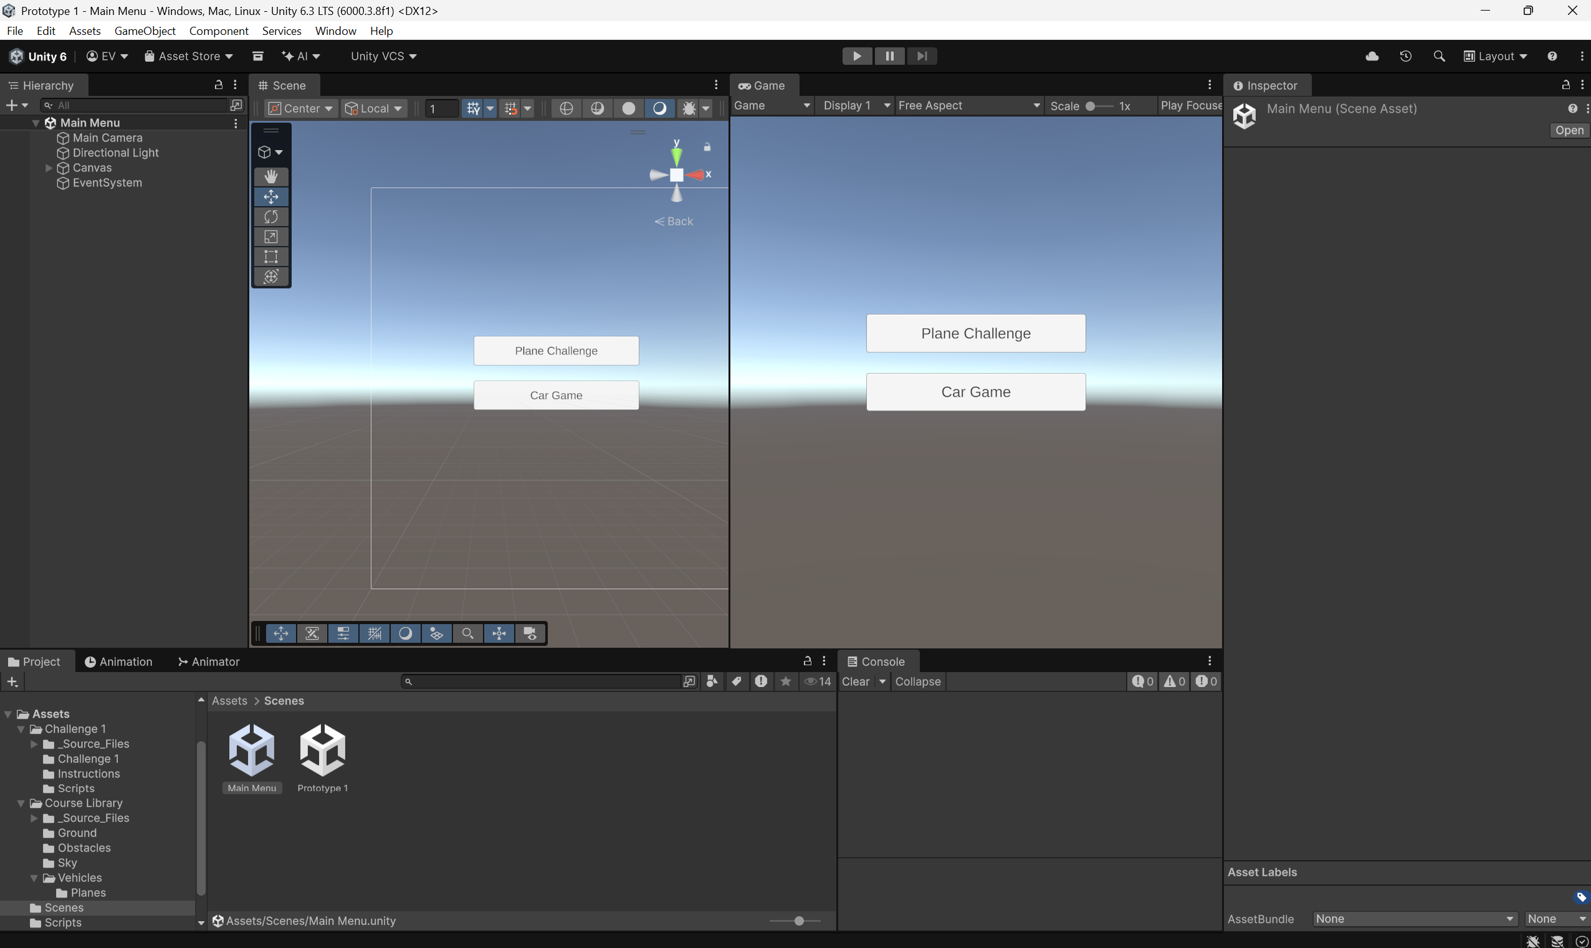This screenshot has height=948, width=1591.
Task: Select the Hand view tool
Action: click(271, 176)
